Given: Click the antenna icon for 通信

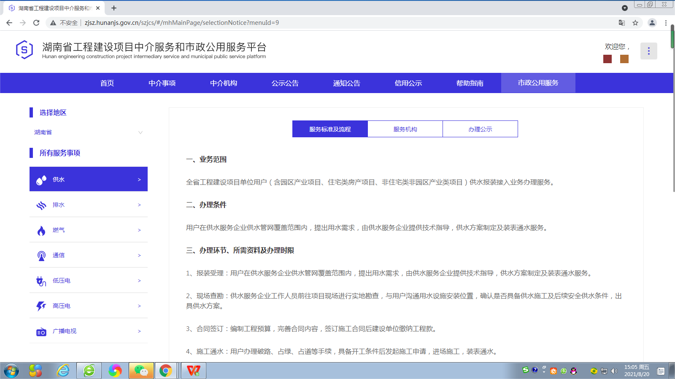Looking at the screenshot, I should pos(41,256).
